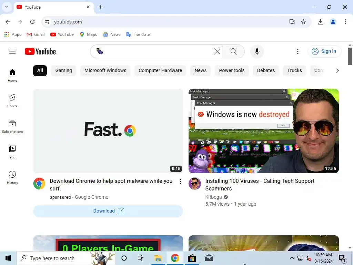Screen dimensions: 353x265
Task: Click 'Windows is now destroyed' thumbnail
Action: pos(264,131)
